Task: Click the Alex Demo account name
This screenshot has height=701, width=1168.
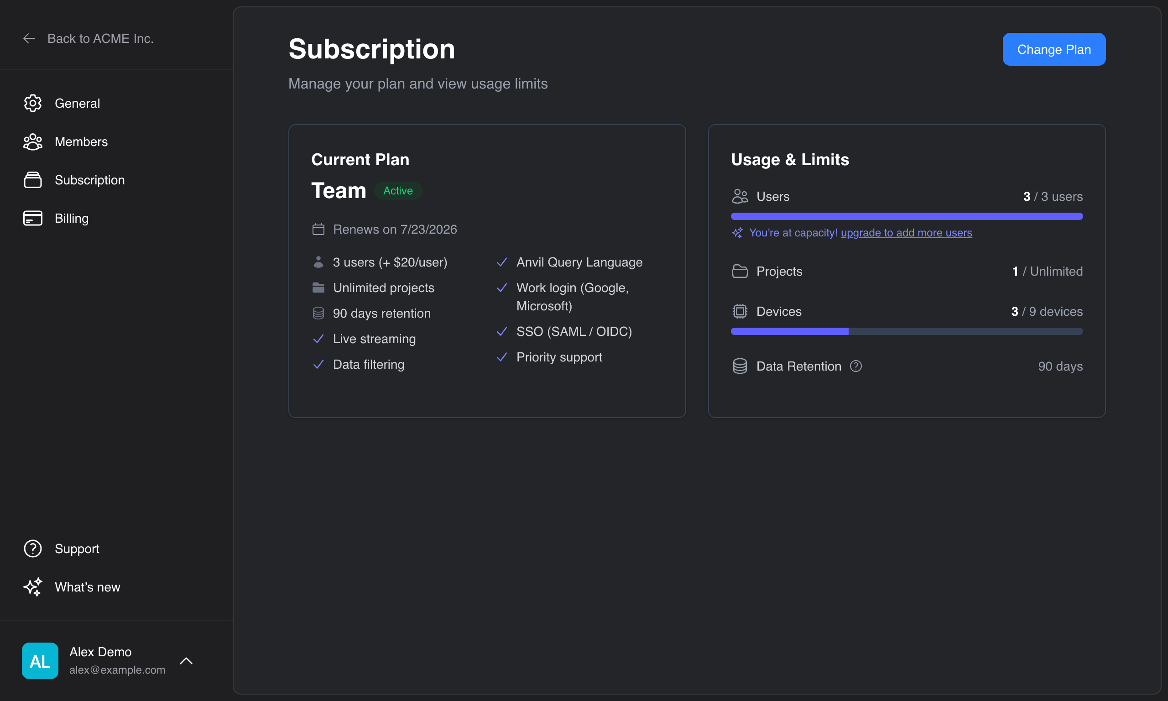Action: [100, 651]
